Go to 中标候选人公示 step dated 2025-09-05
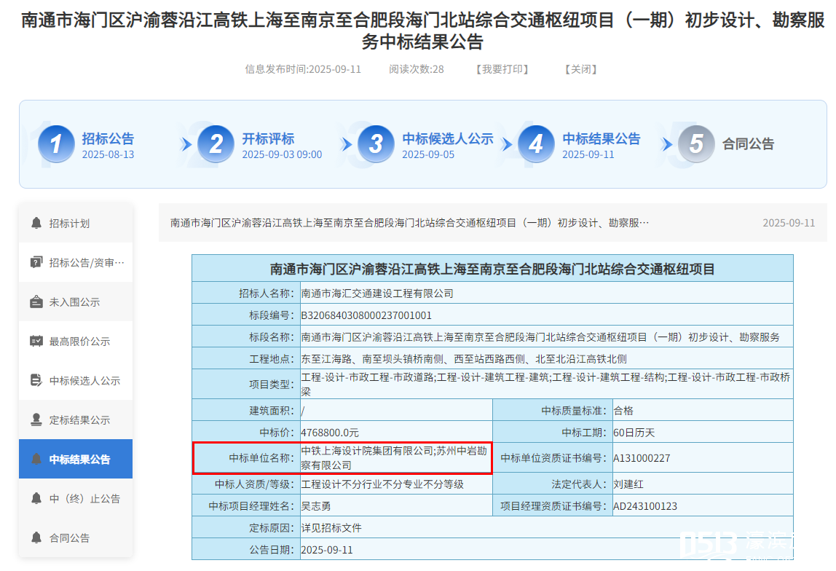This screenshot has height=571, width=836. pyautogui.click(x=447, y=139)
